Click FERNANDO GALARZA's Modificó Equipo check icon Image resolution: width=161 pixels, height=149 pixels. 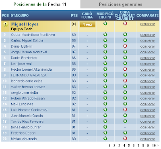pyautogui.click(x=105, y=75)
